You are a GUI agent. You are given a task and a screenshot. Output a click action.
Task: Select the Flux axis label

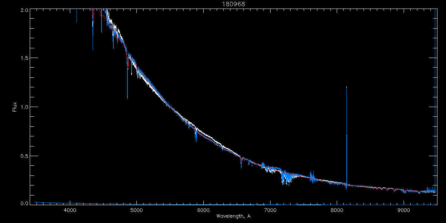(x=15, y=107)
